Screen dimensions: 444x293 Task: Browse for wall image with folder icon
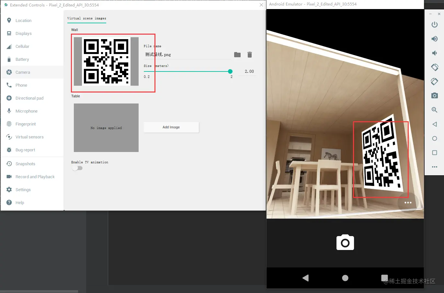pyautogui.click(x=237, y=55)
